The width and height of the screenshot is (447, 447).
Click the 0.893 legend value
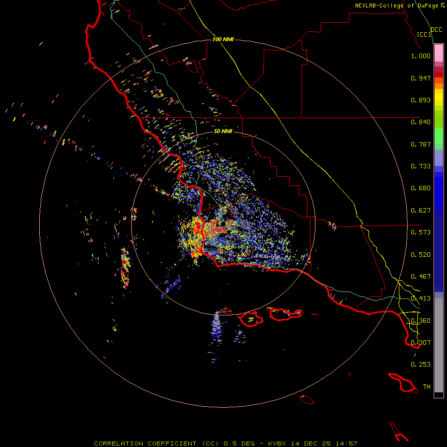click(421, 100)
